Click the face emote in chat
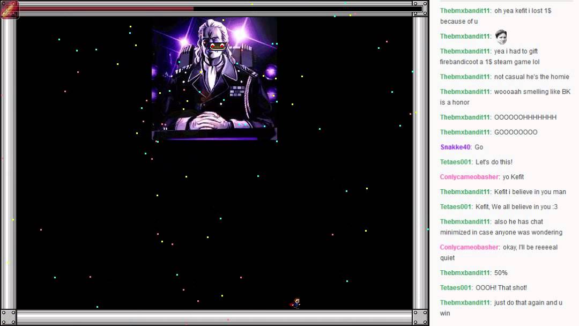The image size is (579, 326). 501,36
